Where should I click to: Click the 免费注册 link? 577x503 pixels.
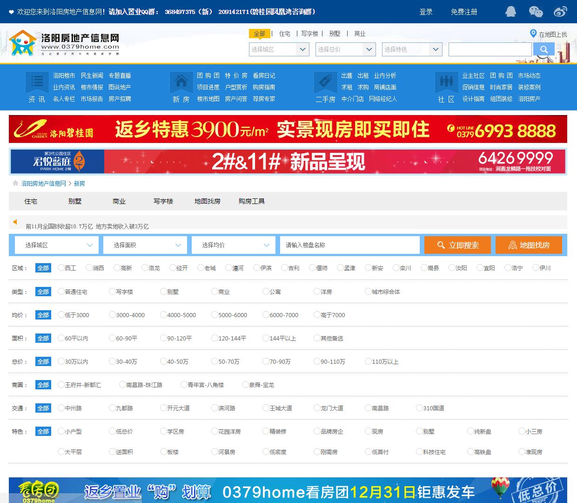click(x=464, y=12)
